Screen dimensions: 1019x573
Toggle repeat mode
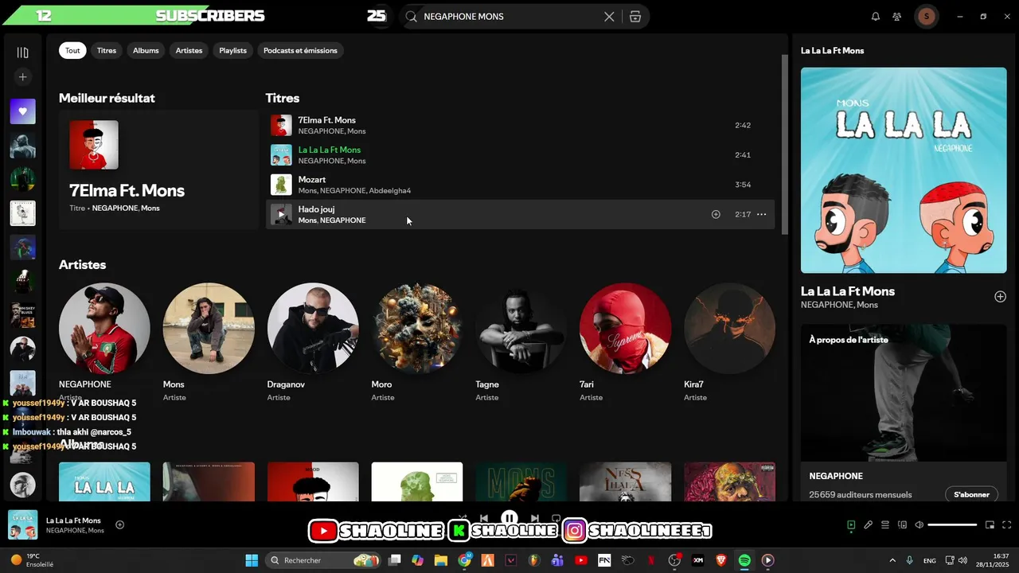[x=556, y=518]
